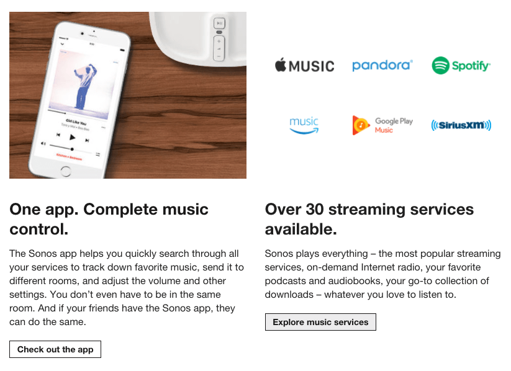Choose the Google Play Music logo

click(x=382, y=125)
